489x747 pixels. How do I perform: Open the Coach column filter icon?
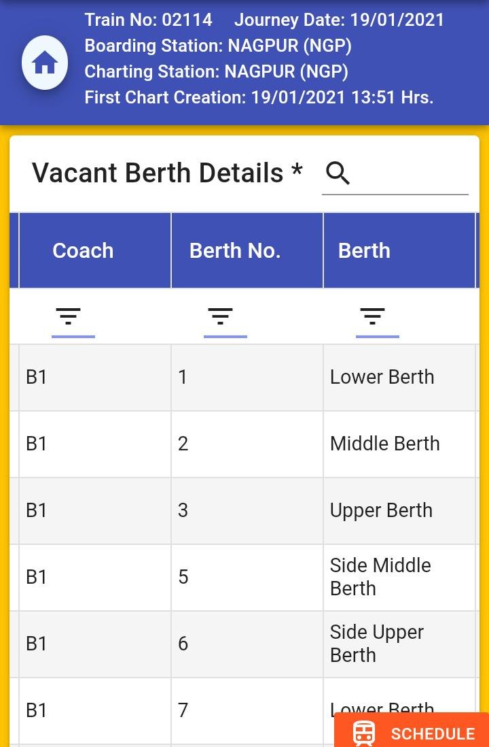(x=68, y=316)
